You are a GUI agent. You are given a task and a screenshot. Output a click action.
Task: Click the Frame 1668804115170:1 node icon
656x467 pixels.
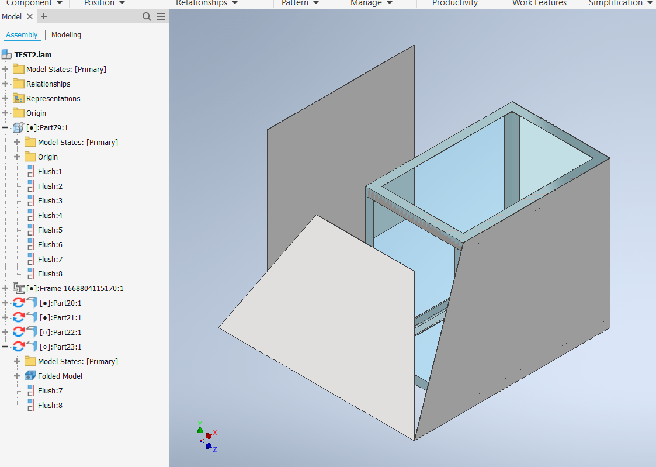tap(19, 288)
